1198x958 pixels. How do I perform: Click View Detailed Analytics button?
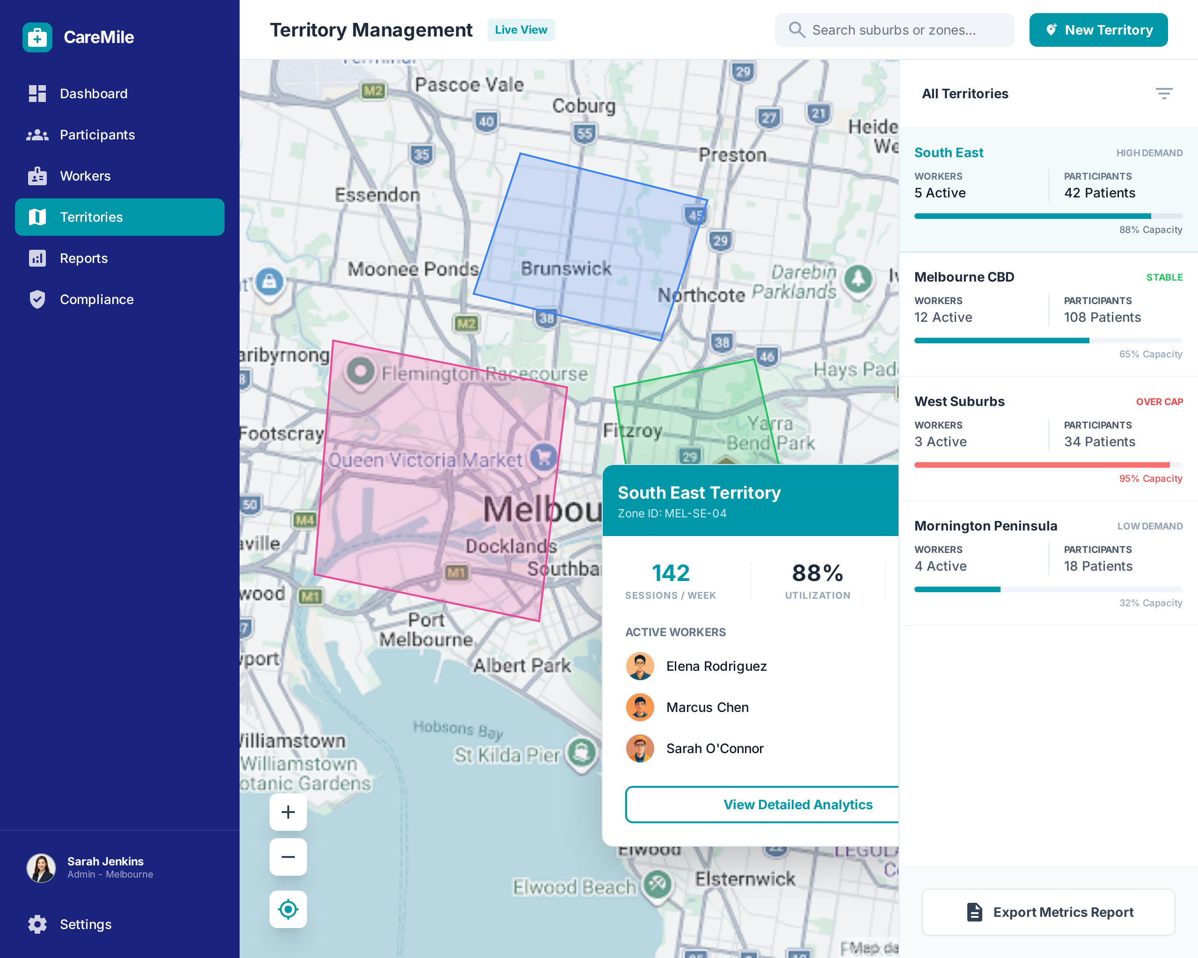click(797, 804)
